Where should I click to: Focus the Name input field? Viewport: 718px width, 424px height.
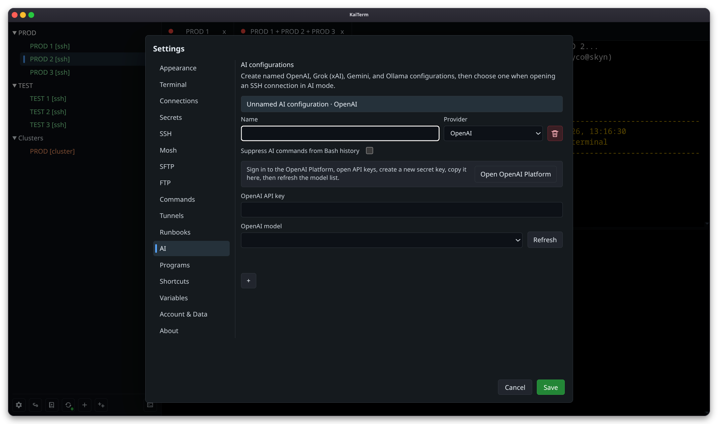tap(340, 133)
